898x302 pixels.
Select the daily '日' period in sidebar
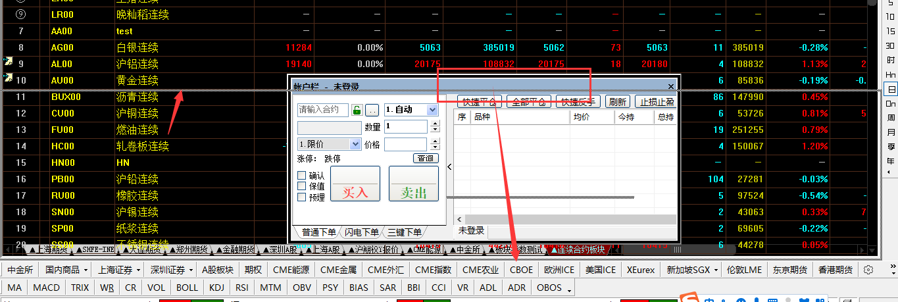(891, 89)
